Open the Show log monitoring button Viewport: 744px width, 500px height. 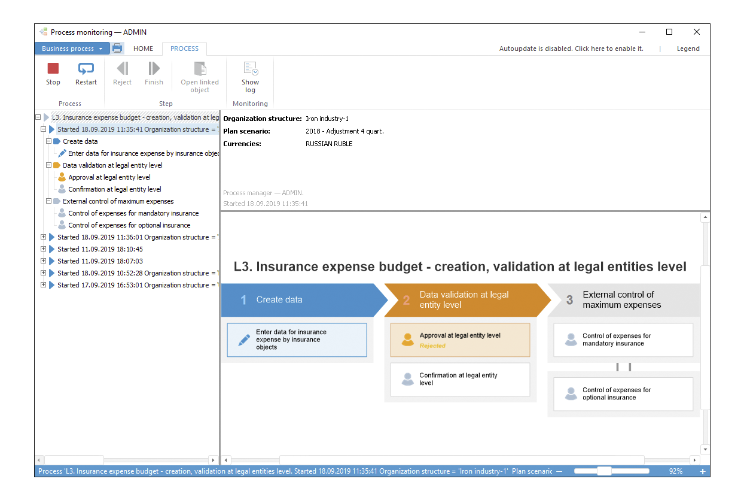250,77
